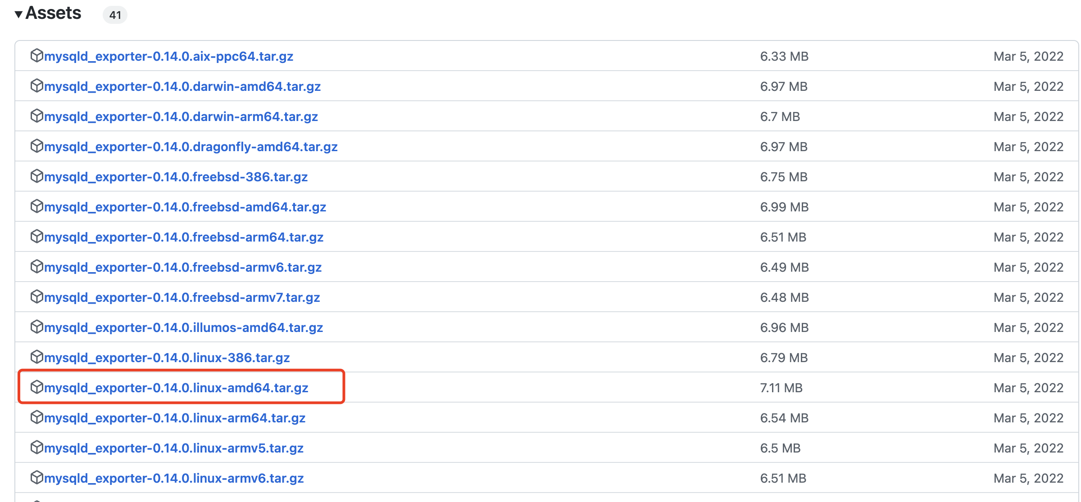Click date in linux-amd64 row
The image size is (1081, 502).
tap(1029, 388)
